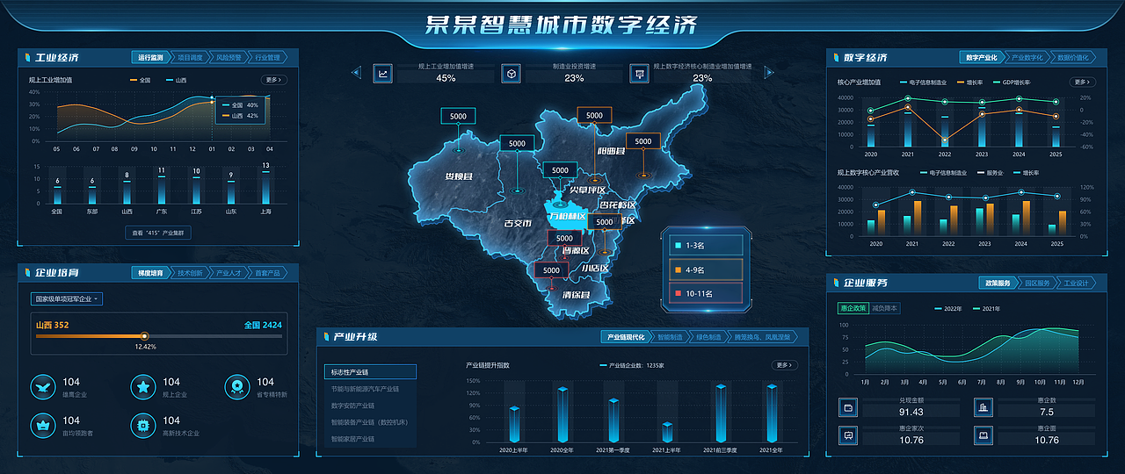The width and height of the screenshot is (1125, 474).
Task: Click the 上海 bar showing 13
Action: (x=265, y=186)
